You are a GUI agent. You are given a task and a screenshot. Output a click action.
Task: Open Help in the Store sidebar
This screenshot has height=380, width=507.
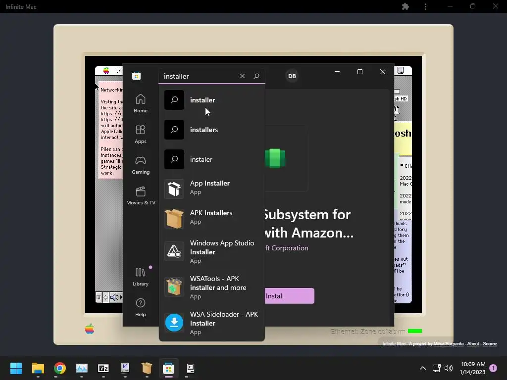140,307
